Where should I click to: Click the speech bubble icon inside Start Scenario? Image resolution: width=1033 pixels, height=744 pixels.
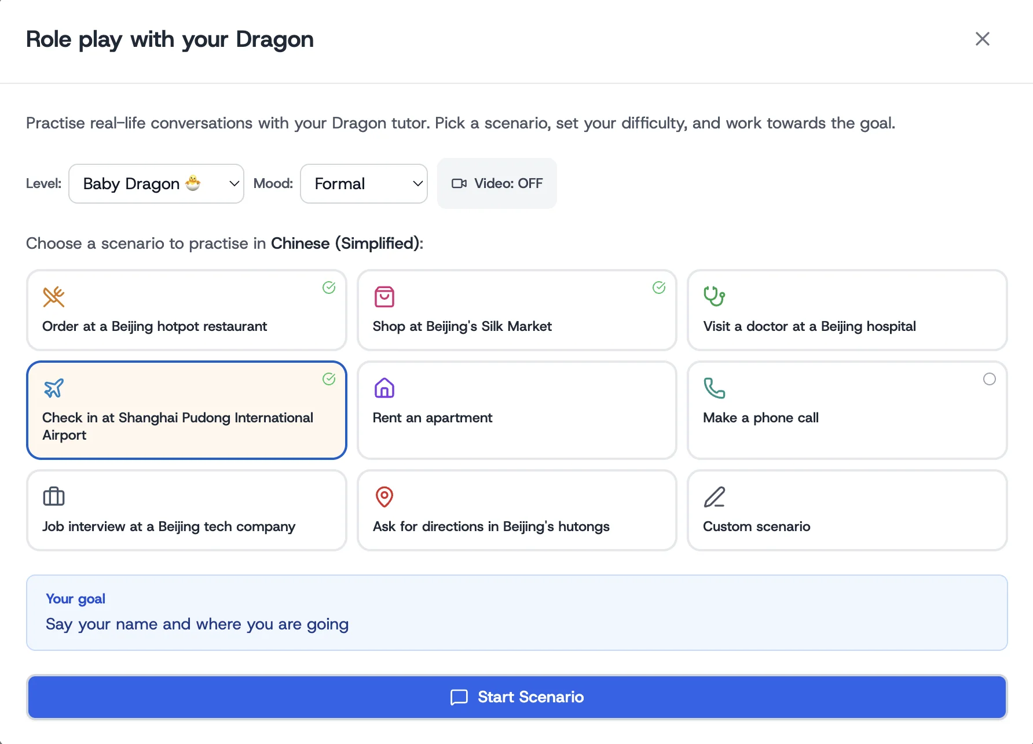pyautogui.click(x=459, y=697)
